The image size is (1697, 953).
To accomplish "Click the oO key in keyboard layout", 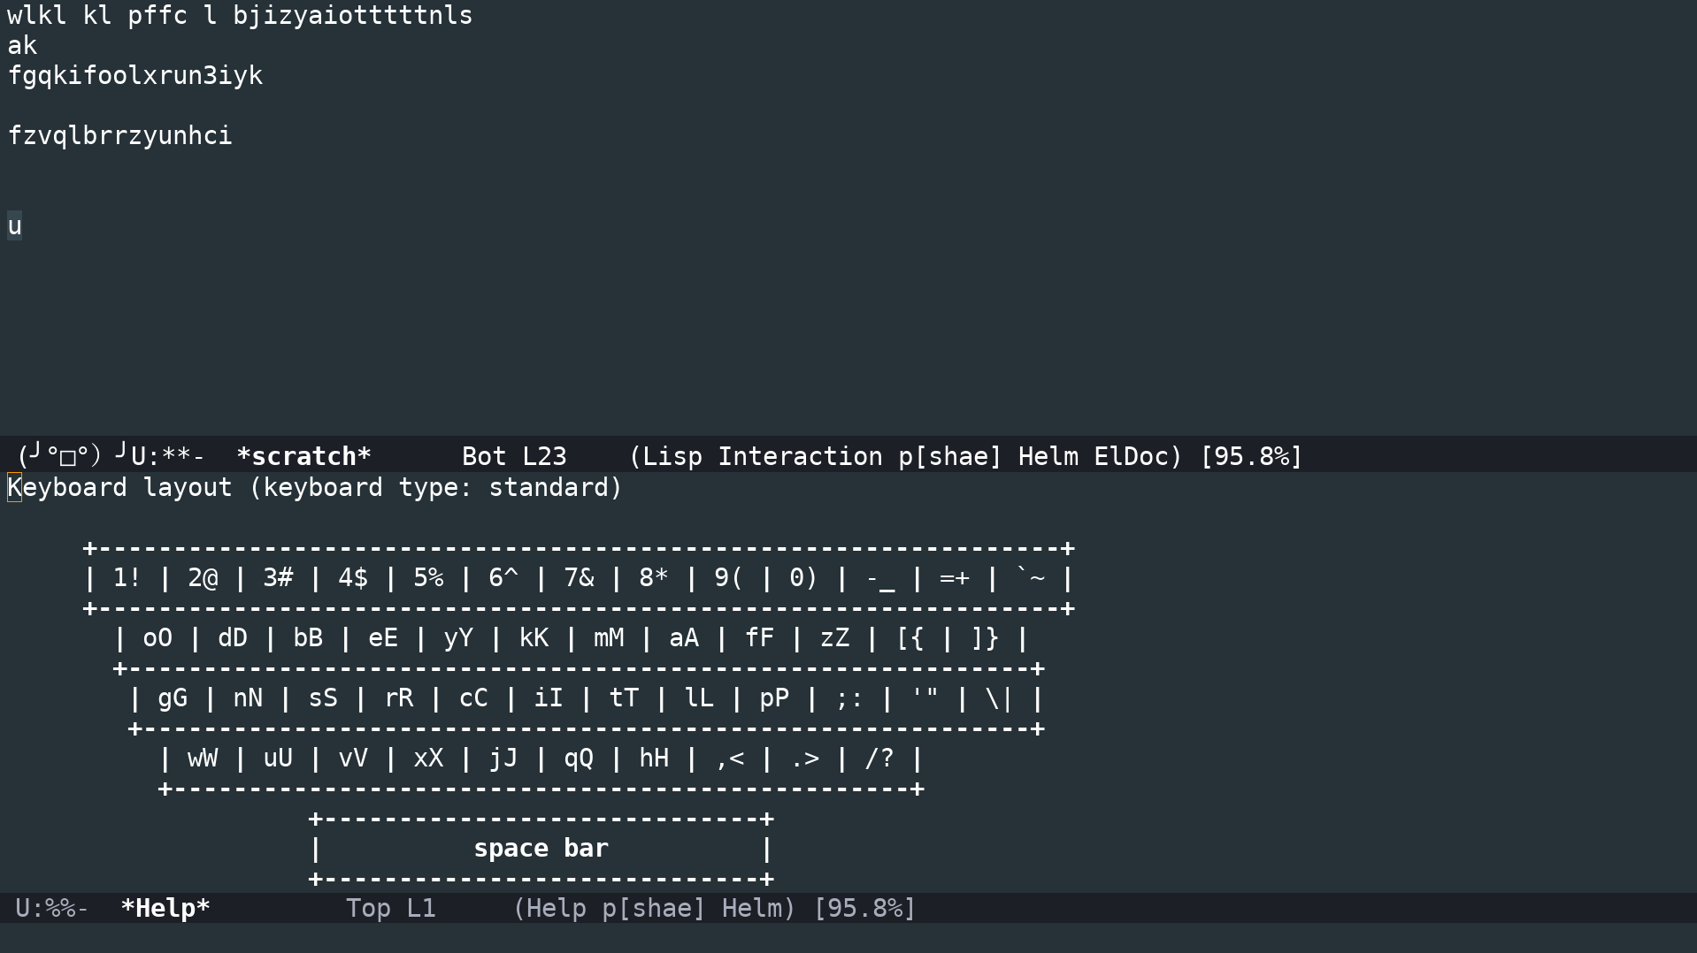I will tap(157, 638).
